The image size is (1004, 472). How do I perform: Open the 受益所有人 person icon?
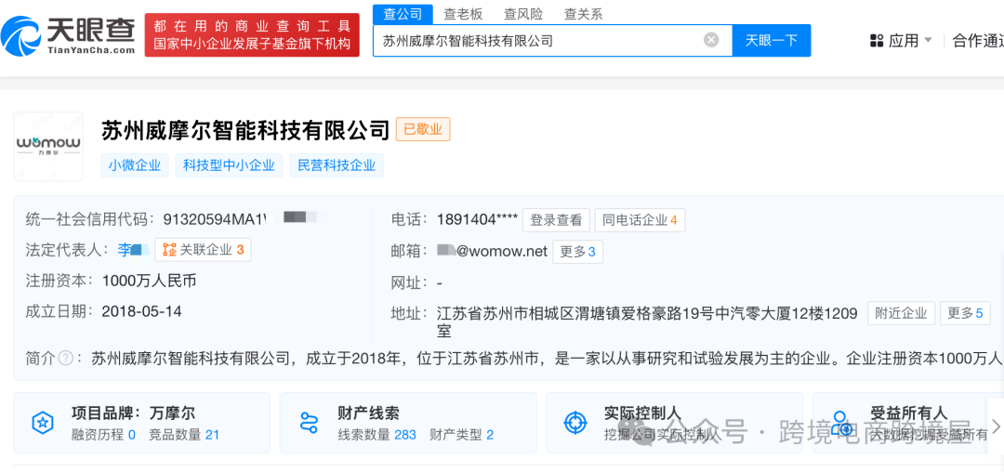pyautogui.click(x=841, y=423)
